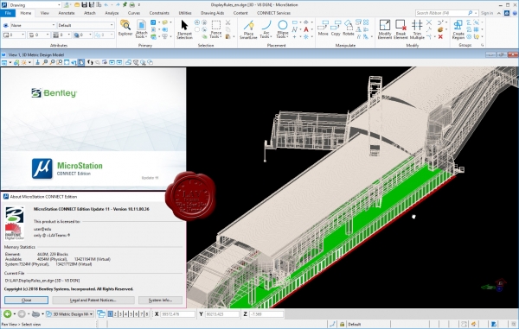Click the Pan View hand icon in view toolbar
The height and width of the screenshot is (329, 519).
click(x=81, y=62)
